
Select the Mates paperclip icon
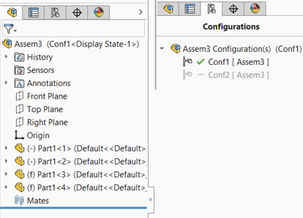[x=19, y=200]
